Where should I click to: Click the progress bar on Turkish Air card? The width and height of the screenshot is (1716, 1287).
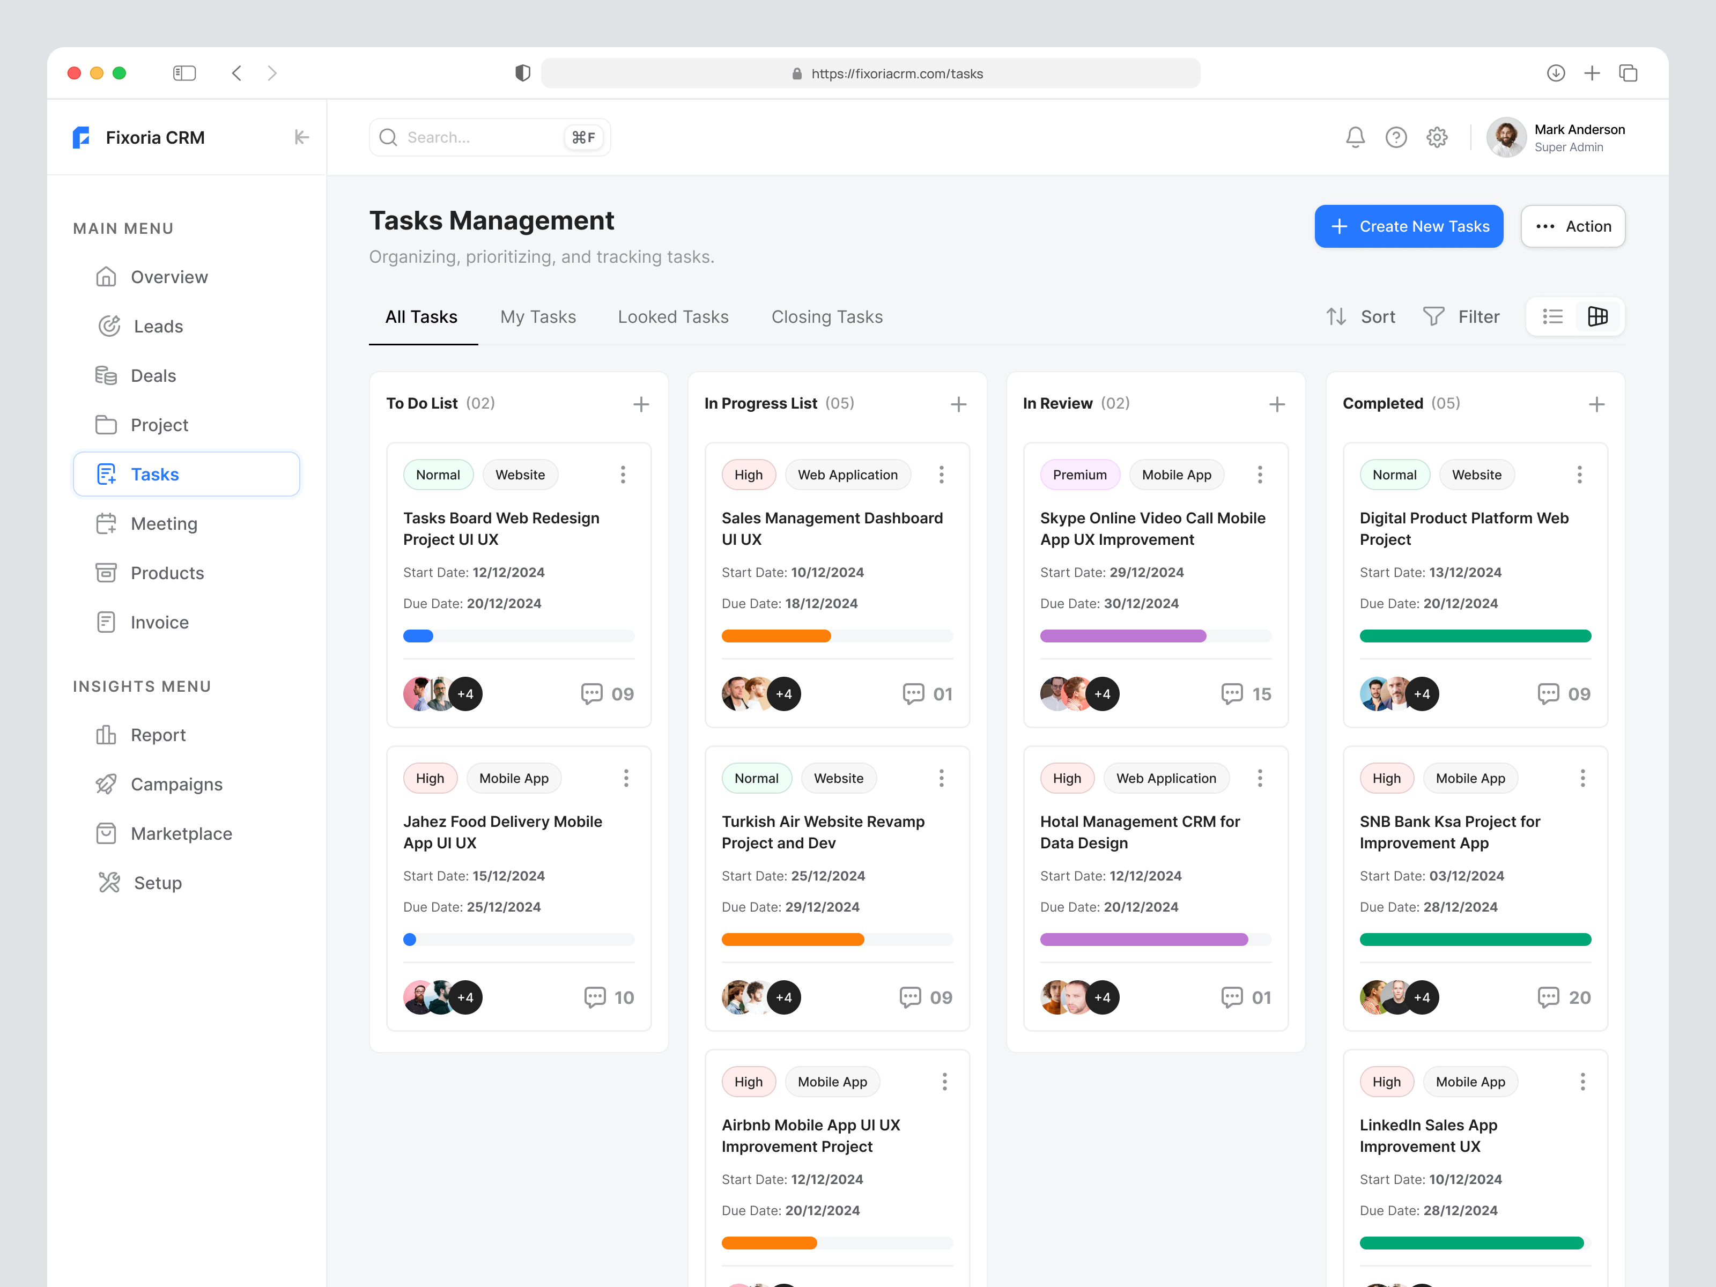(837, 940)
